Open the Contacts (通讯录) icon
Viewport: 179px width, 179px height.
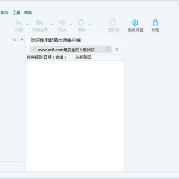point(113,22)
